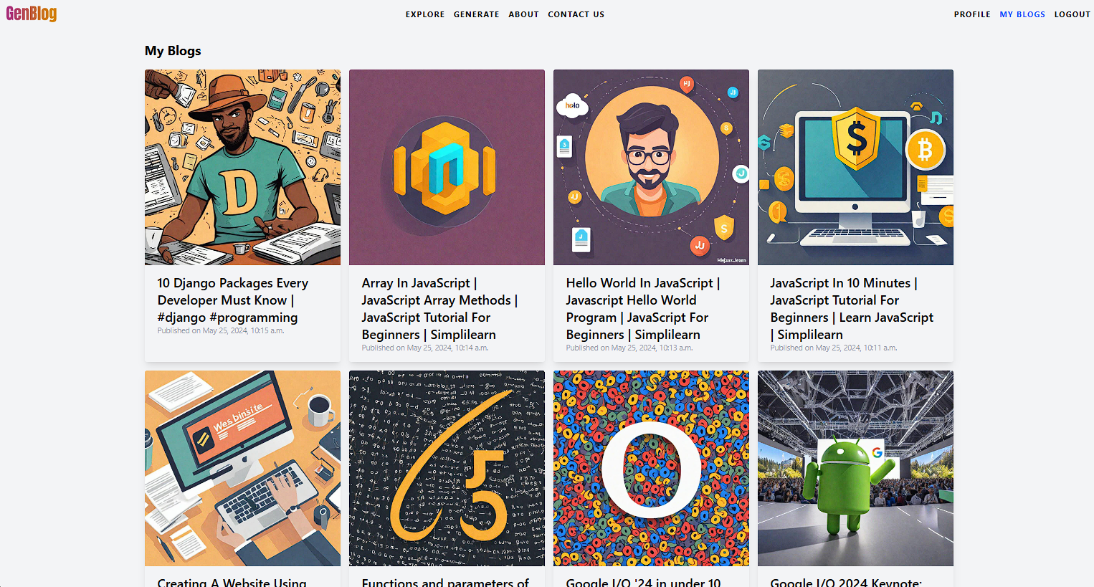Click 'Published on May 25, 2024, 10:15 a.m.'
The width and height of the screenshot is (1094, 587).
coord(221,330)
